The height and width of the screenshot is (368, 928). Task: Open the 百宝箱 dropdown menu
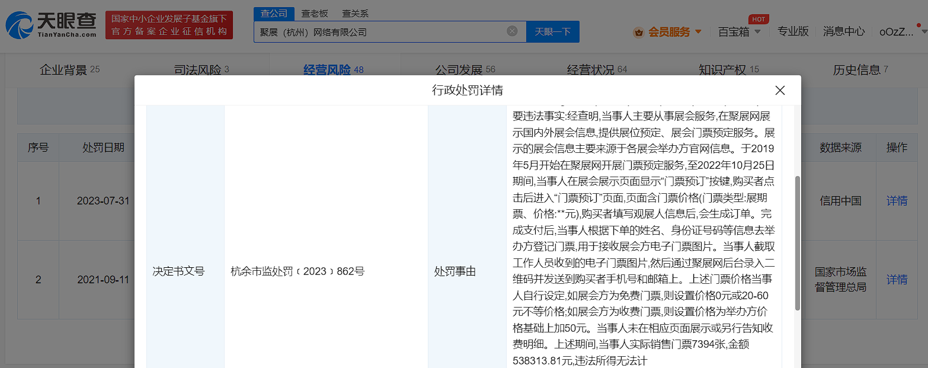[739, 32]
